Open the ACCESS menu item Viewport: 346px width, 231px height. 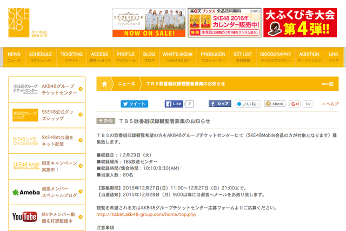(99, 57)
